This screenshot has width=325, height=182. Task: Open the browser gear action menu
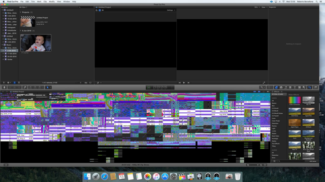9,83
